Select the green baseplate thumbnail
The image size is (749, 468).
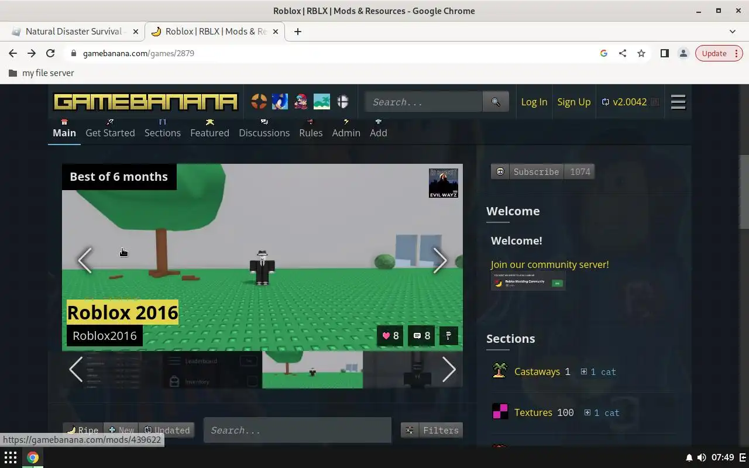click(x=312, y=370)
